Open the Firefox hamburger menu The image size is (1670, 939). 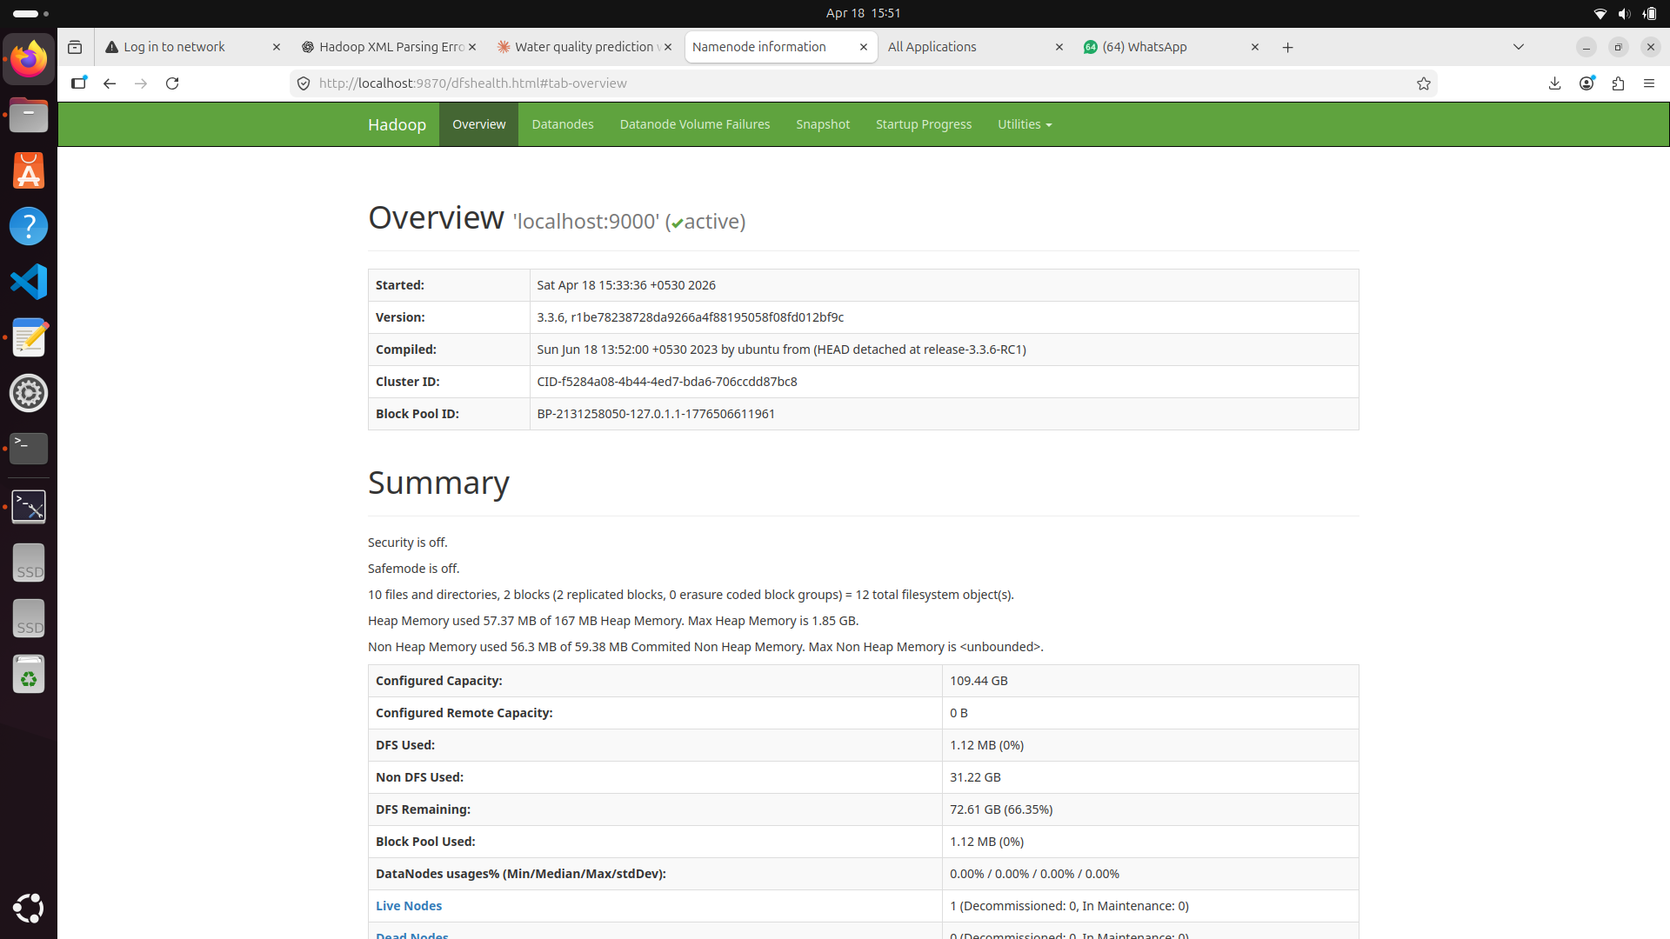(1649, 83)
